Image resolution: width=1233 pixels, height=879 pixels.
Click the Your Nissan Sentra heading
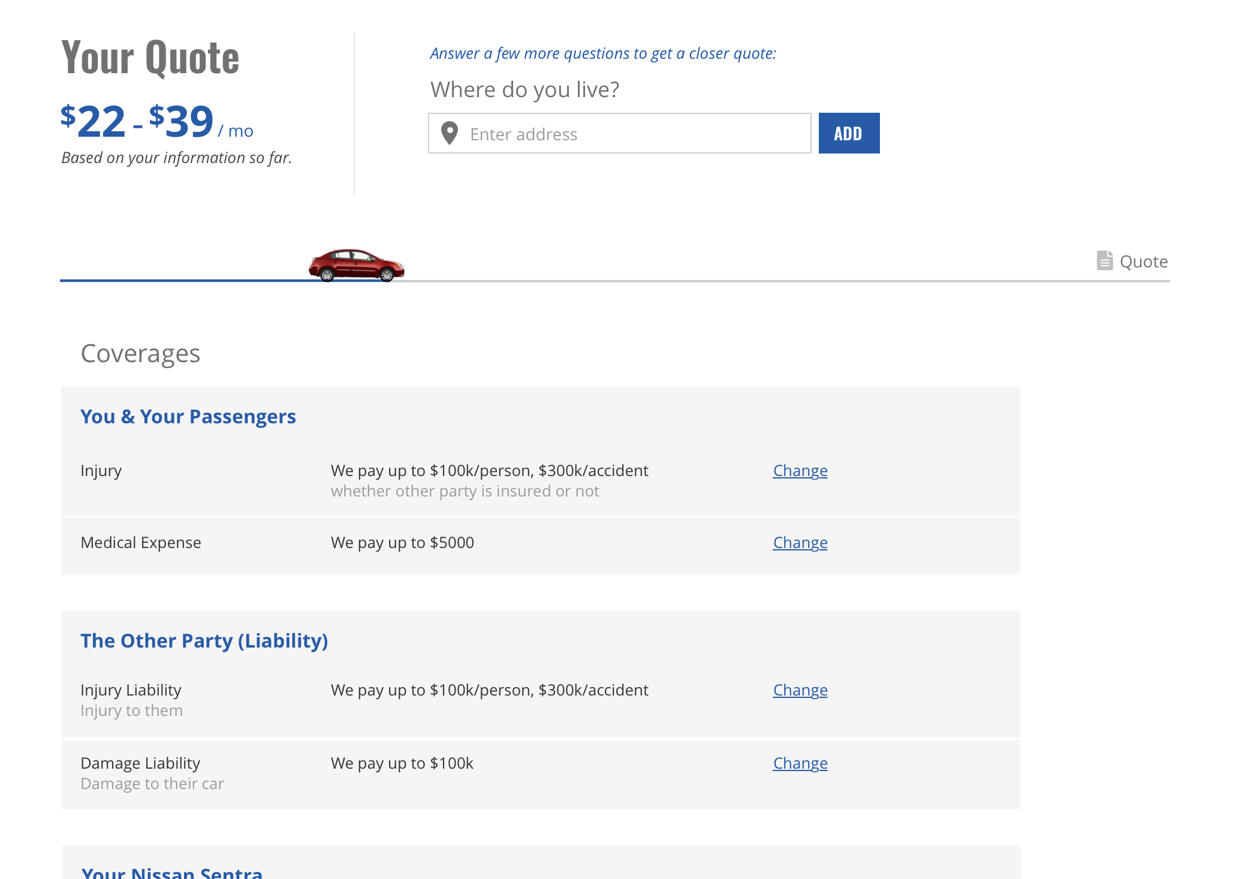172,872
